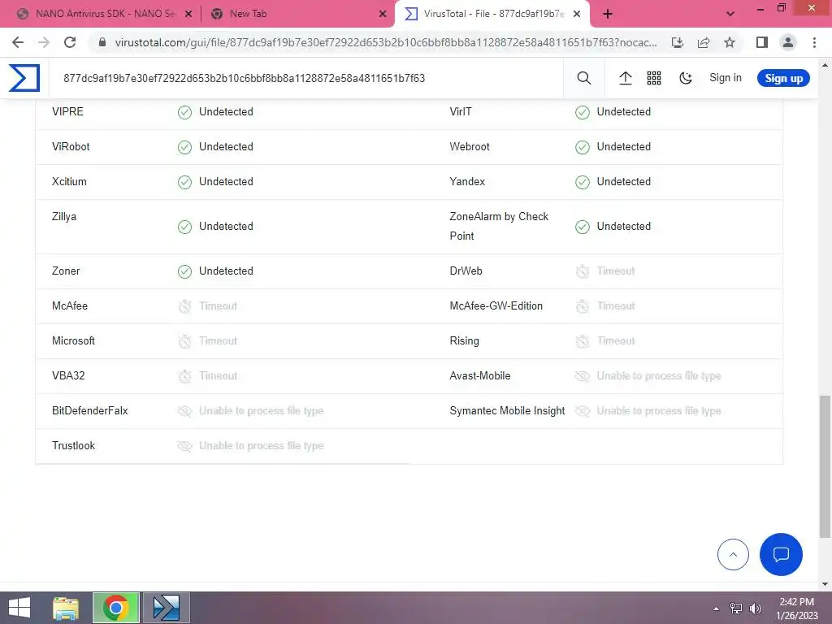Viewport: 832px width, 624px height.
Task: Click the address bar URL
Action: point(386,42)
